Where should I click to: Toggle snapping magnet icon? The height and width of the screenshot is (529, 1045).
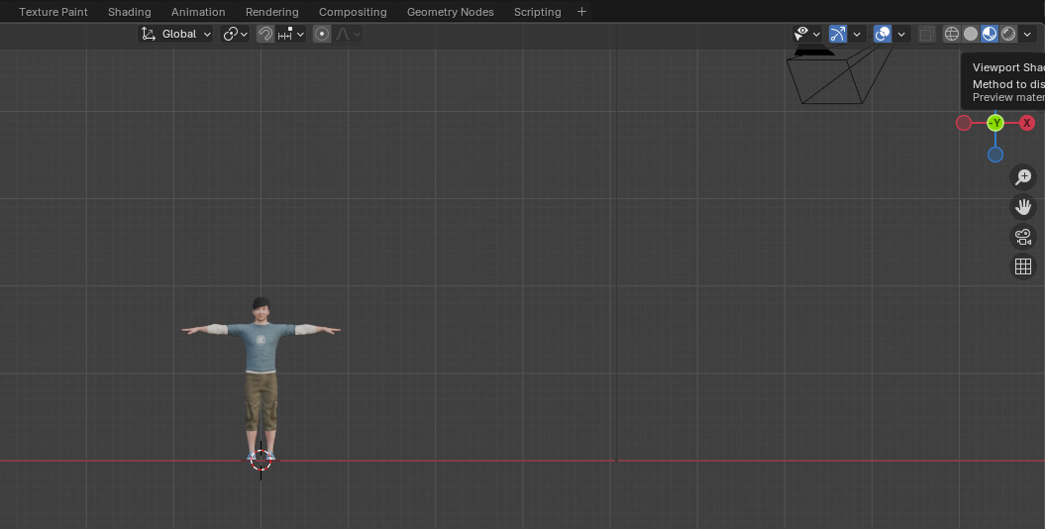[x=265, y=34]
